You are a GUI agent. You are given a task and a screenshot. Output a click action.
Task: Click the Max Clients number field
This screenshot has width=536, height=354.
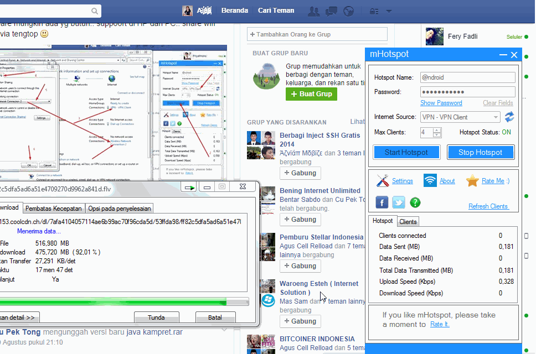[426, 132]
